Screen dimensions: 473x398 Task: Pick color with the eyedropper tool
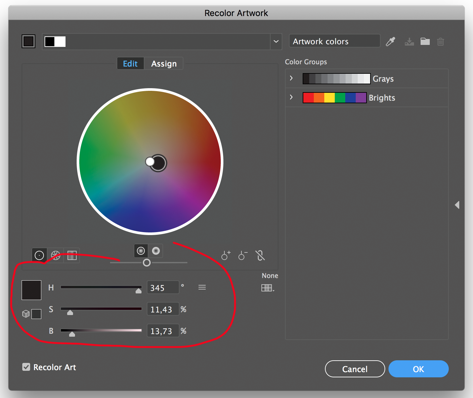390,42
